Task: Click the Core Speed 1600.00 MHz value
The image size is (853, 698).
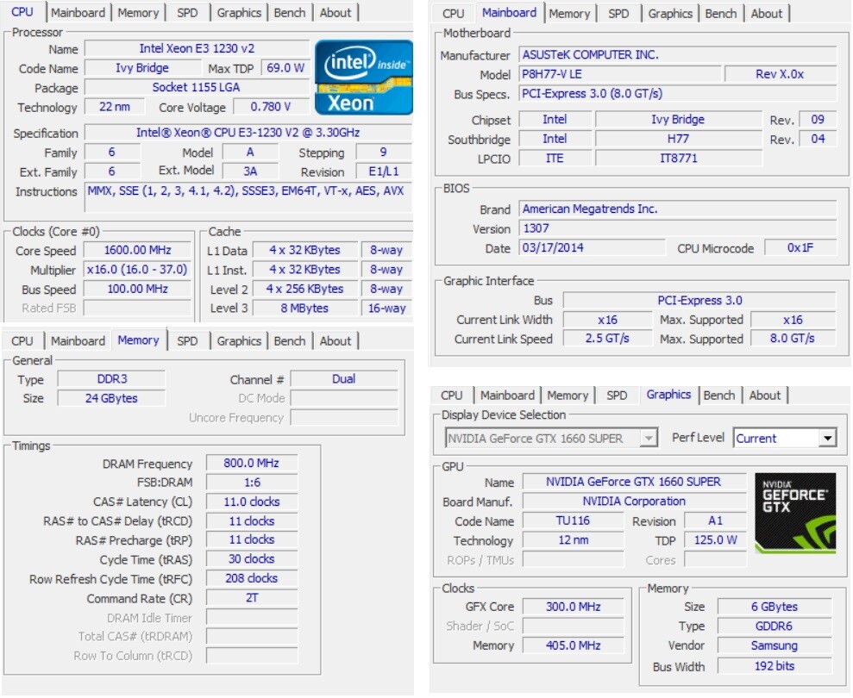Action: (138, 250)
